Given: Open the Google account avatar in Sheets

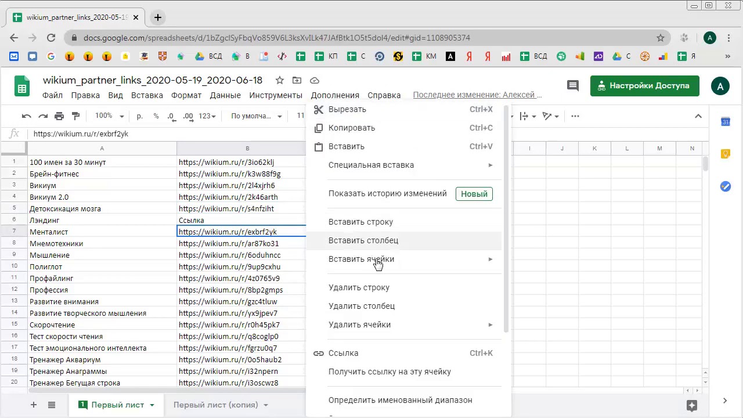Looking at the screenshot, I should [720, 86].
